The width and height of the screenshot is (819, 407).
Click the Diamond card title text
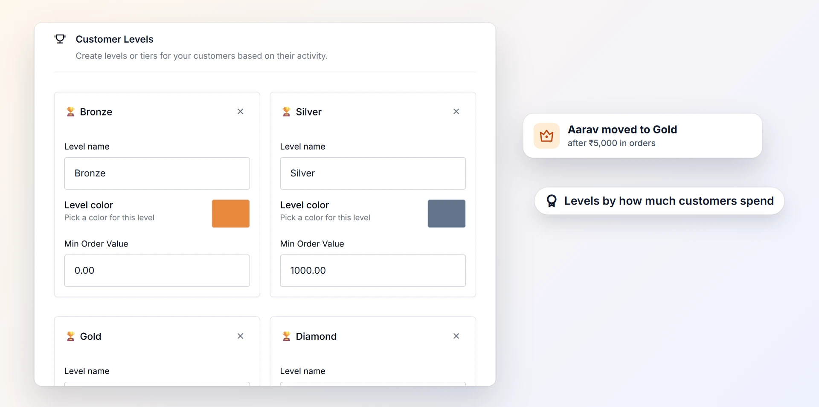[x=316, y=336]
